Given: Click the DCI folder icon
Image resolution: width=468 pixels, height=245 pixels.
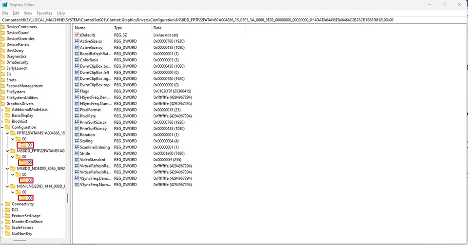Looking at the screenshot, I should (x=8, y=210).
